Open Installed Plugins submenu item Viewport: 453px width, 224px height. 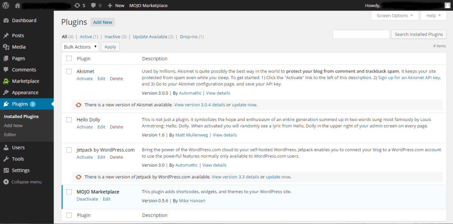pyautogui.click(x=21, y=117)
